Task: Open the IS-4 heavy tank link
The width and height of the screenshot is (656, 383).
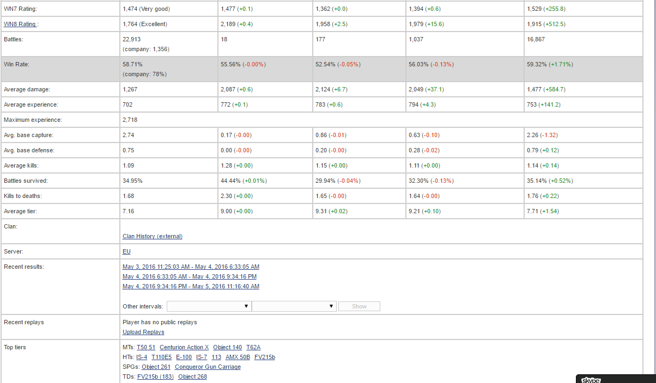Action: click(142, 357)
